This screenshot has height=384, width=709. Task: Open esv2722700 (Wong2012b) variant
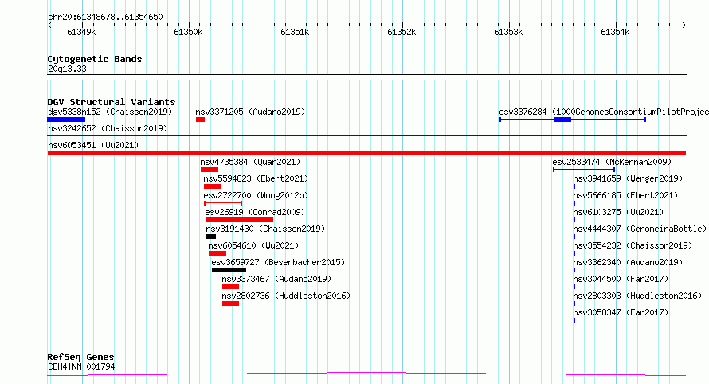coord(256,195)
